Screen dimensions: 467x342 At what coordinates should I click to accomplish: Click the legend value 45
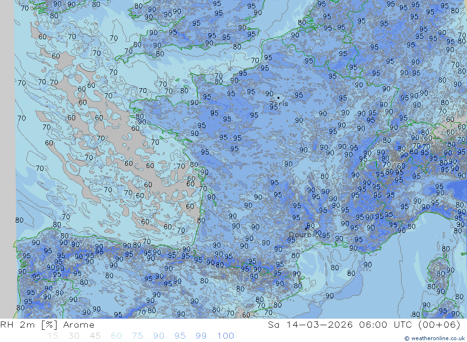(95, 336)
